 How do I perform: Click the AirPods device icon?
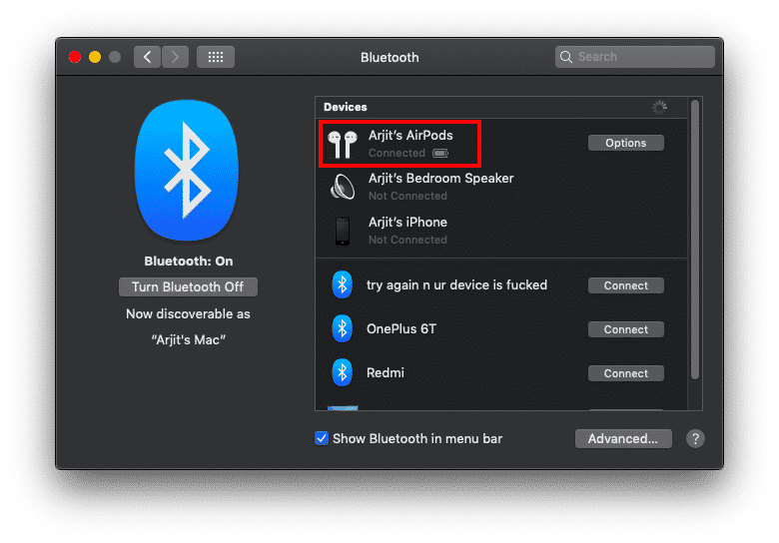click(x=343, y=144)
